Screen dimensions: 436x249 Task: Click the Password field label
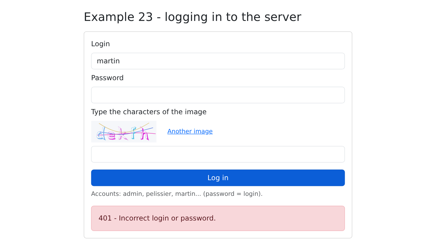(x=107, y=78)
